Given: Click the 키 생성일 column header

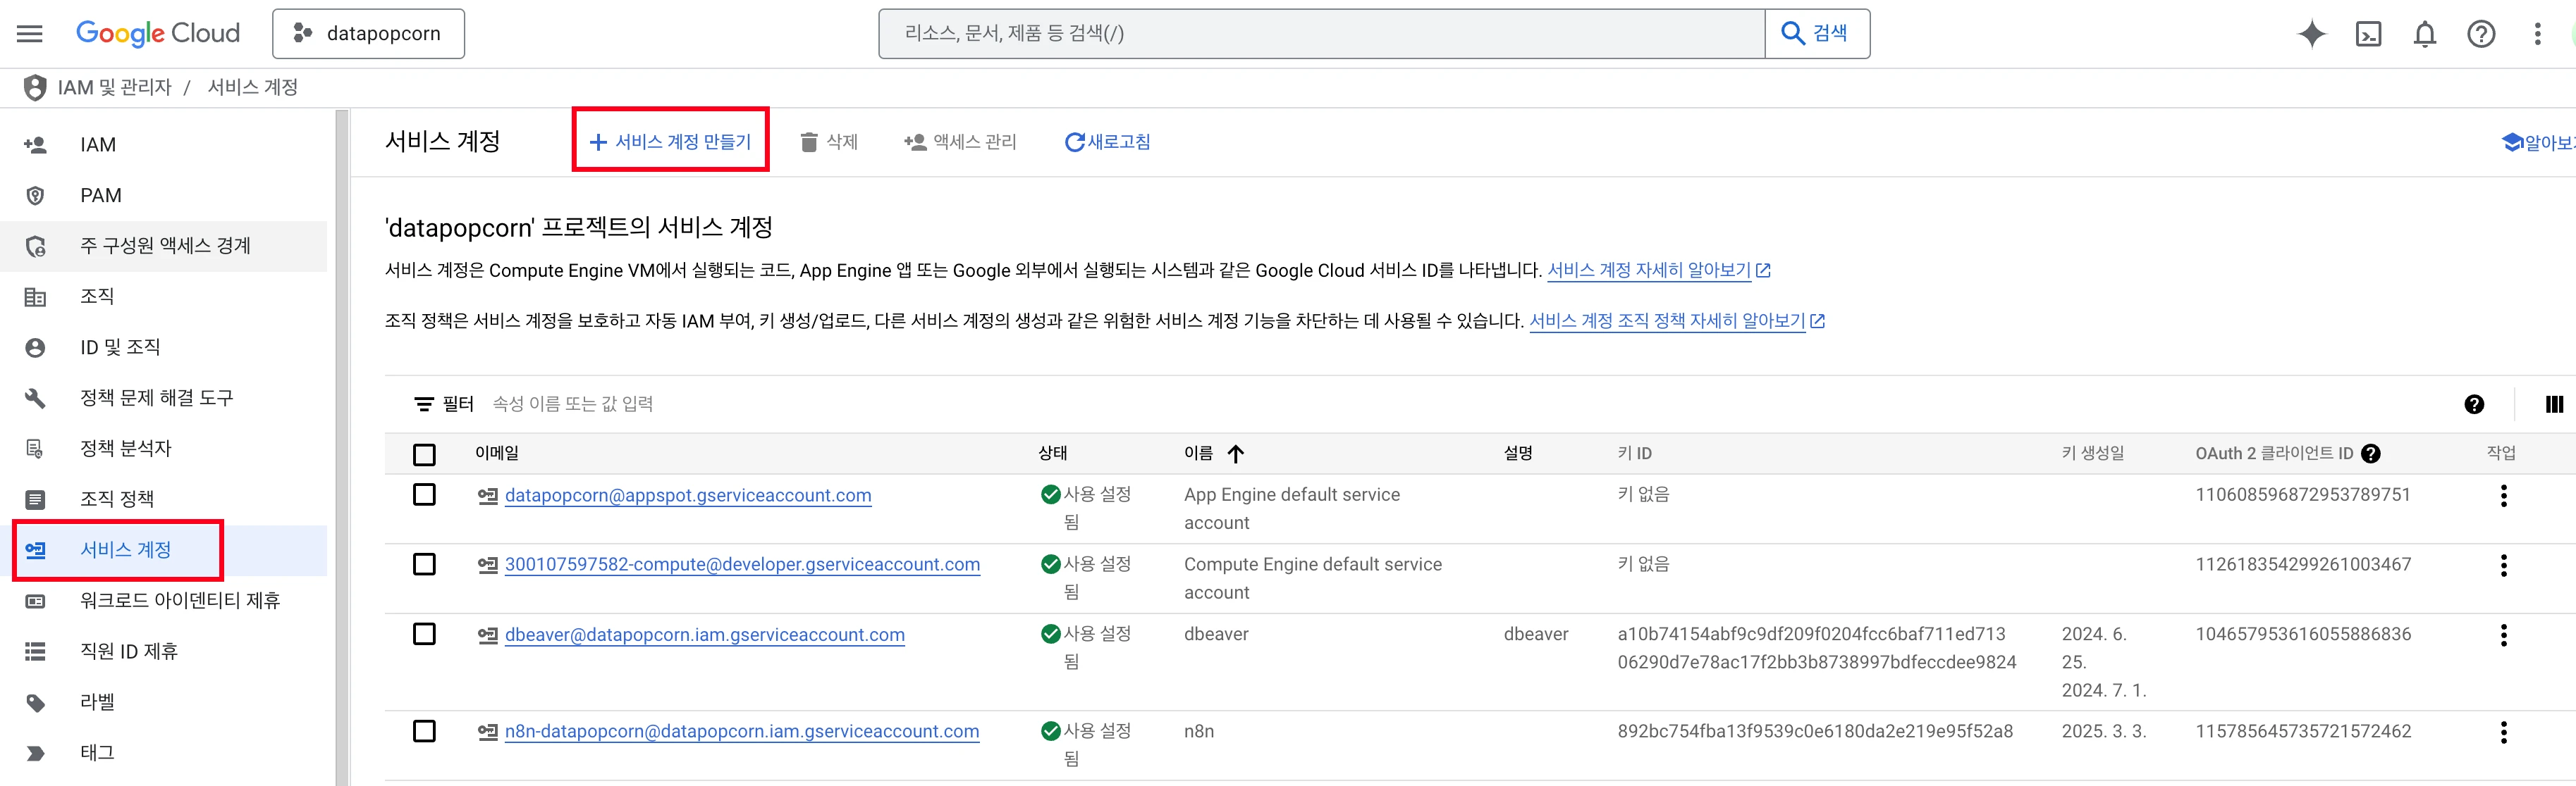Looking at the screenshot, I should (x=2092, y=454).
